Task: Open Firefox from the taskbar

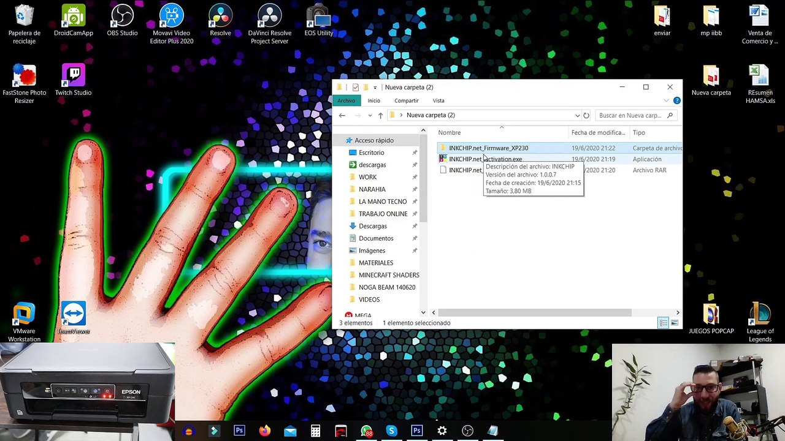Action: (264, 431)
